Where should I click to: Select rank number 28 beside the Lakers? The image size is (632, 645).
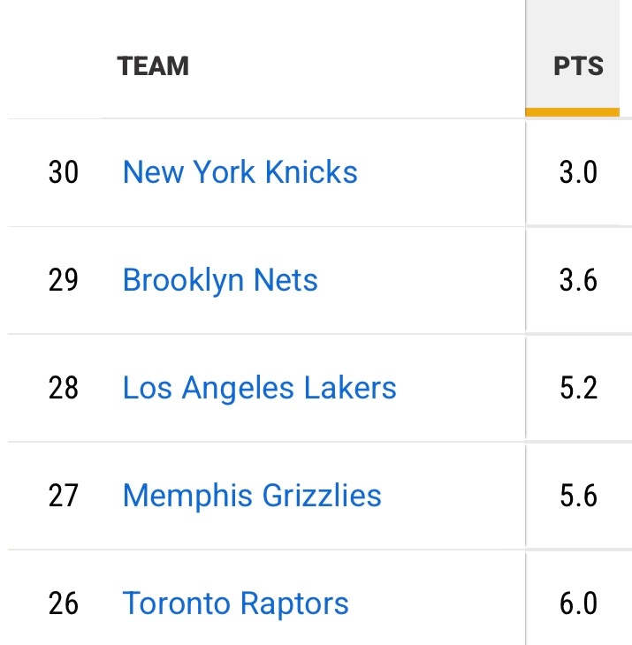point(64,388)
